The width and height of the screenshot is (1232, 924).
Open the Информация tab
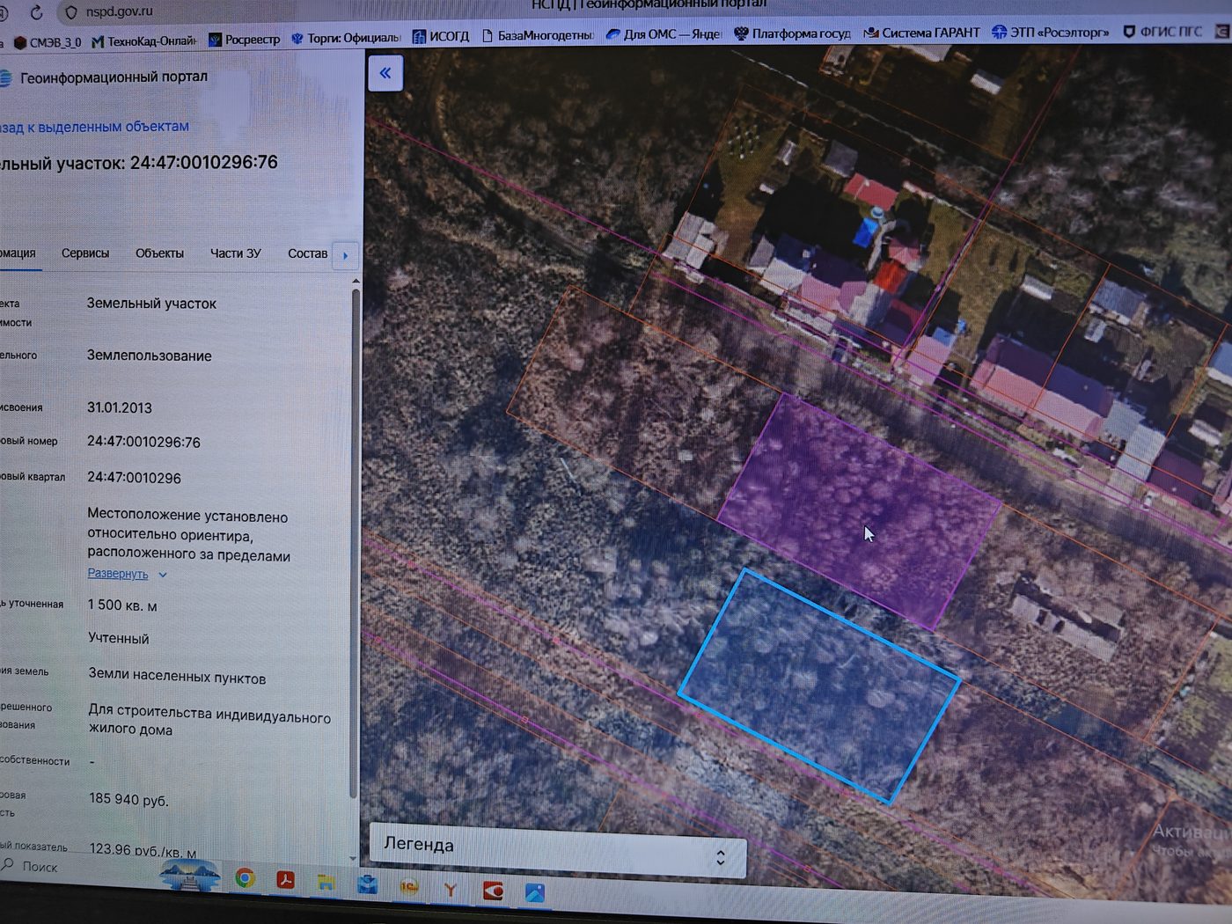18,253
